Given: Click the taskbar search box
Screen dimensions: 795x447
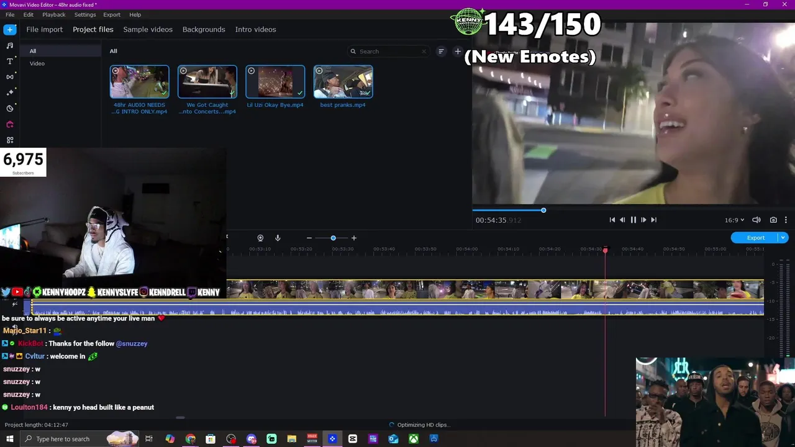Looking at the screenshot, I should pos(79,439).
